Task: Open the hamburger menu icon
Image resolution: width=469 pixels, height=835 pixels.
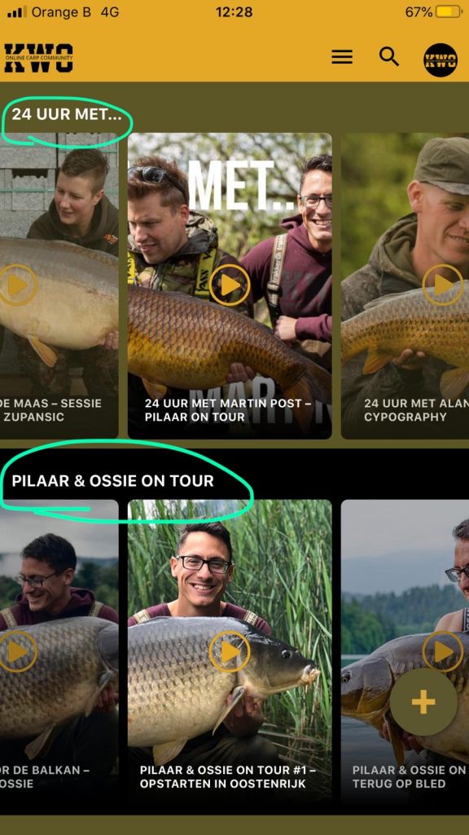Action: pyautogui.click(x=342, y=57)
